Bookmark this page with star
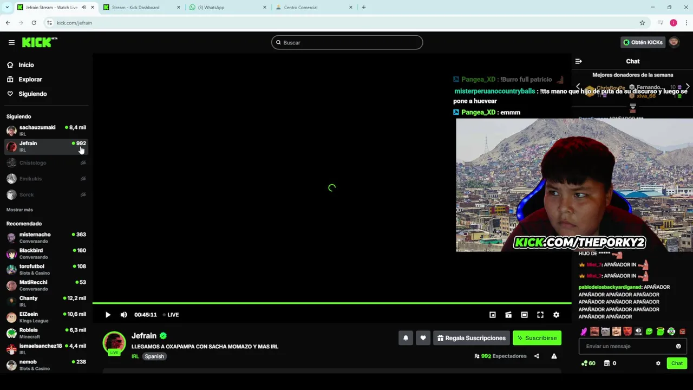 click(x=642, y=23)
